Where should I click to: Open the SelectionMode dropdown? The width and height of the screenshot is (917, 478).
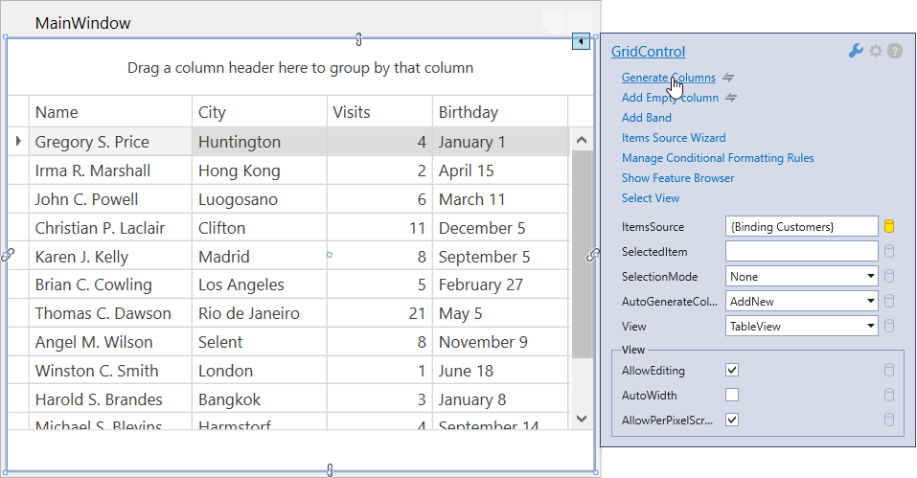pyautogui.click(x=870, y=276)
